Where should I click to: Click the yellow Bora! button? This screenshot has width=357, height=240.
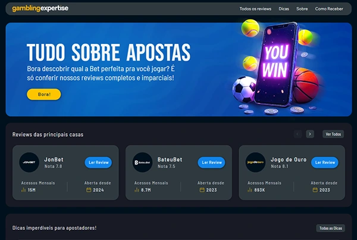pyautogui.click(x=44, y=94)
